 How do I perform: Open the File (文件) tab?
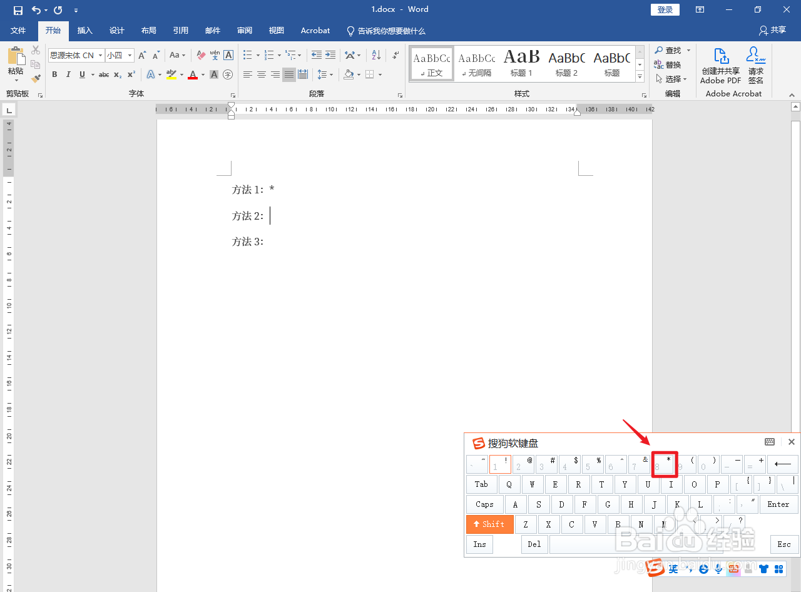click(18, 30)
